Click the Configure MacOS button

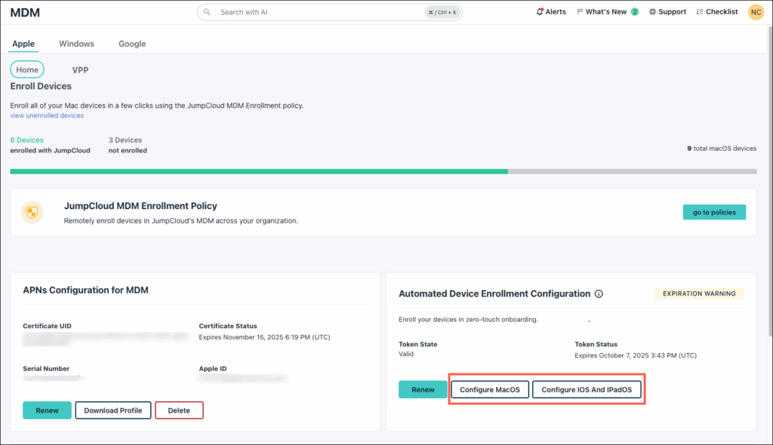click(489, 389)
